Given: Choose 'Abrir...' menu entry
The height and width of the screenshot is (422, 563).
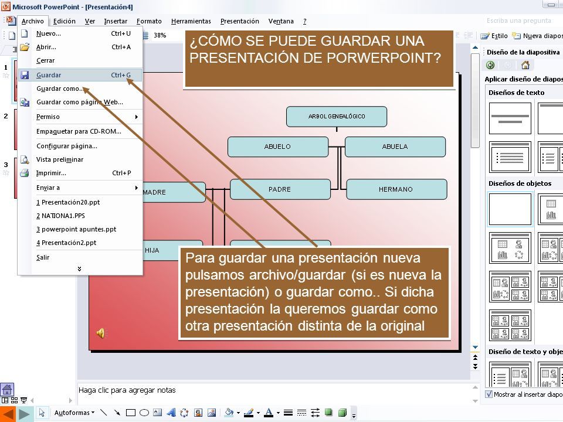Looking at the screenshot, I should [x=80, y=47].
